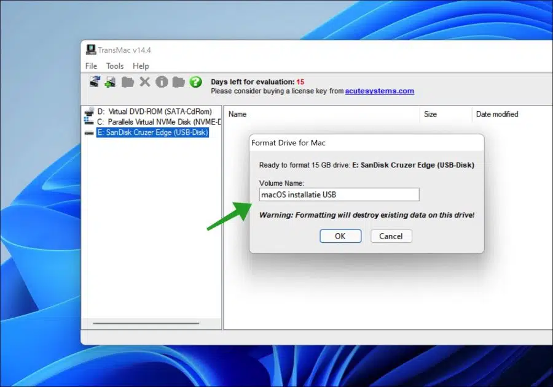This screenshot has height=387, width=553.
Task: Click into the Volume Name text field
Action: [x=339, y=194]
